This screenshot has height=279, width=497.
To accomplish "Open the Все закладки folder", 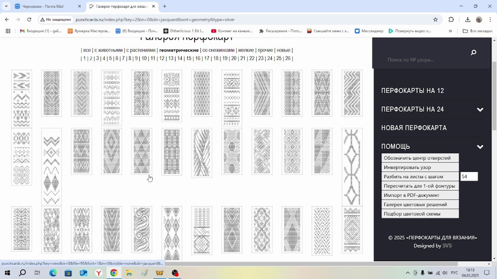I will click(478, 31).
